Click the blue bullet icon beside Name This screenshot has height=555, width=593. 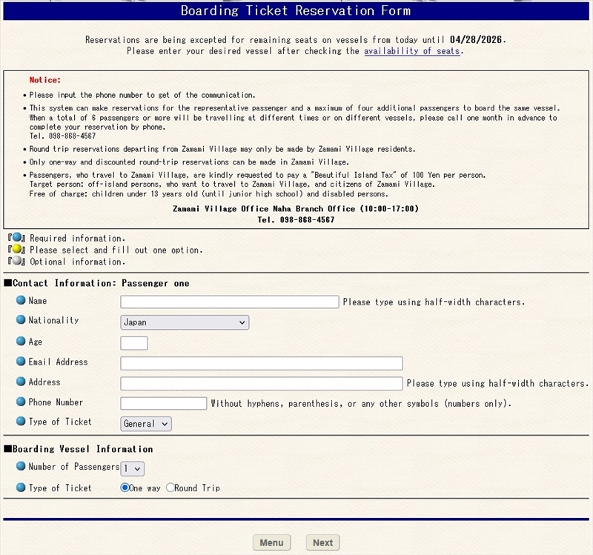click(x=21, y=301)
